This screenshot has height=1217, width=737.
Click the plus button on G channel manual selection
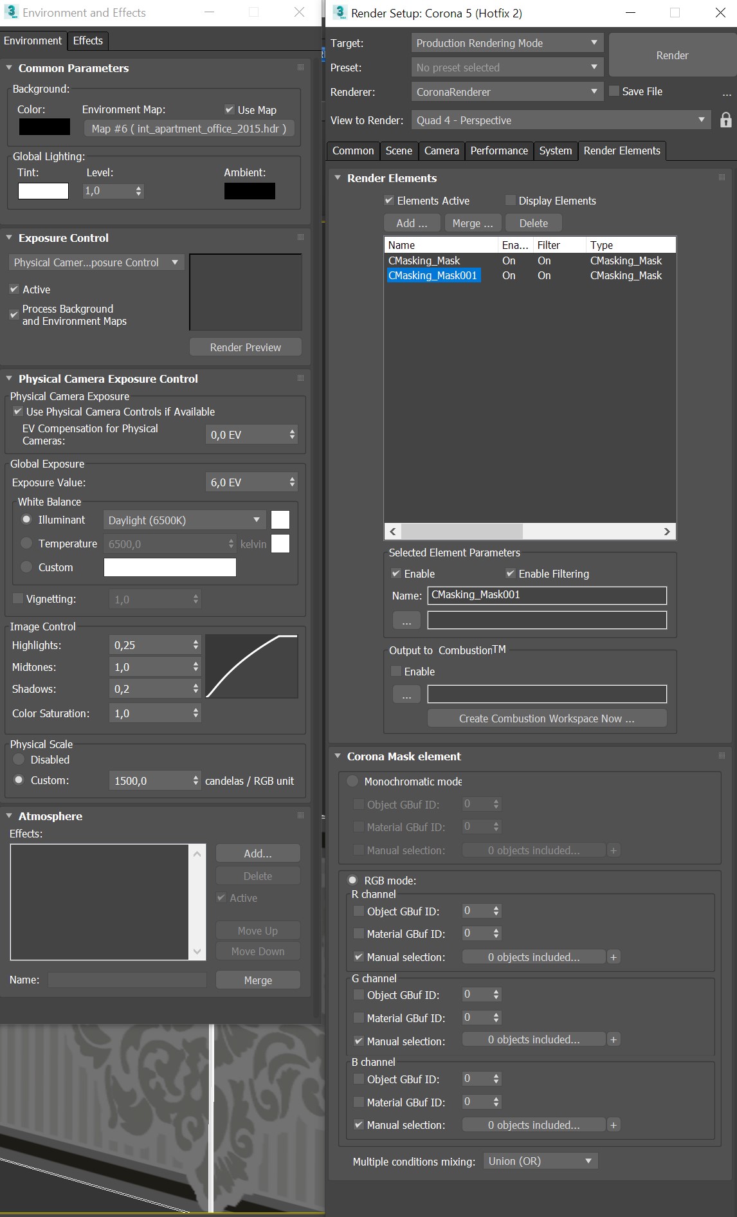point(613,1040)
